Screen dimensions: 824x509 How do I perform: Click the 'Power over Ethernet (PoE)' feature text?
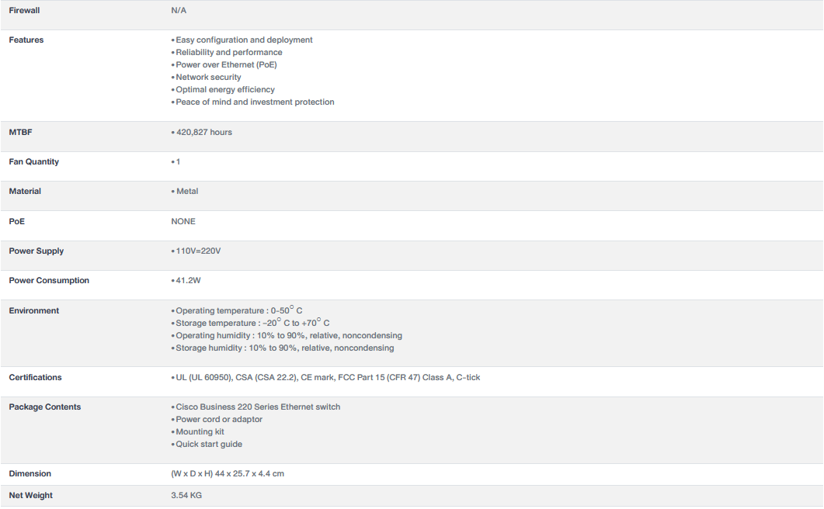(226, 64)
